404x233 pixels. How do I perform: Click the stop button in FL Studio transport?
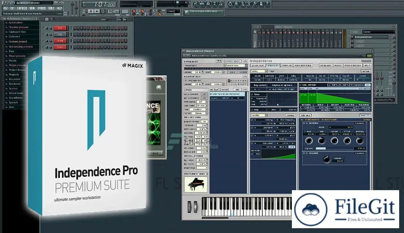(x=97, y=11)
